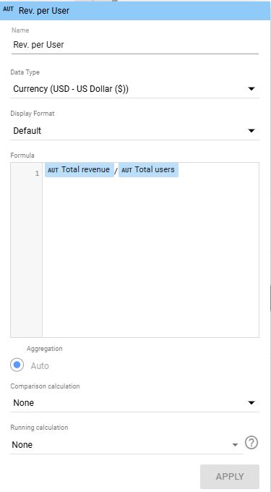
Task: Click the Rev. per User header title
Action: 44,11
